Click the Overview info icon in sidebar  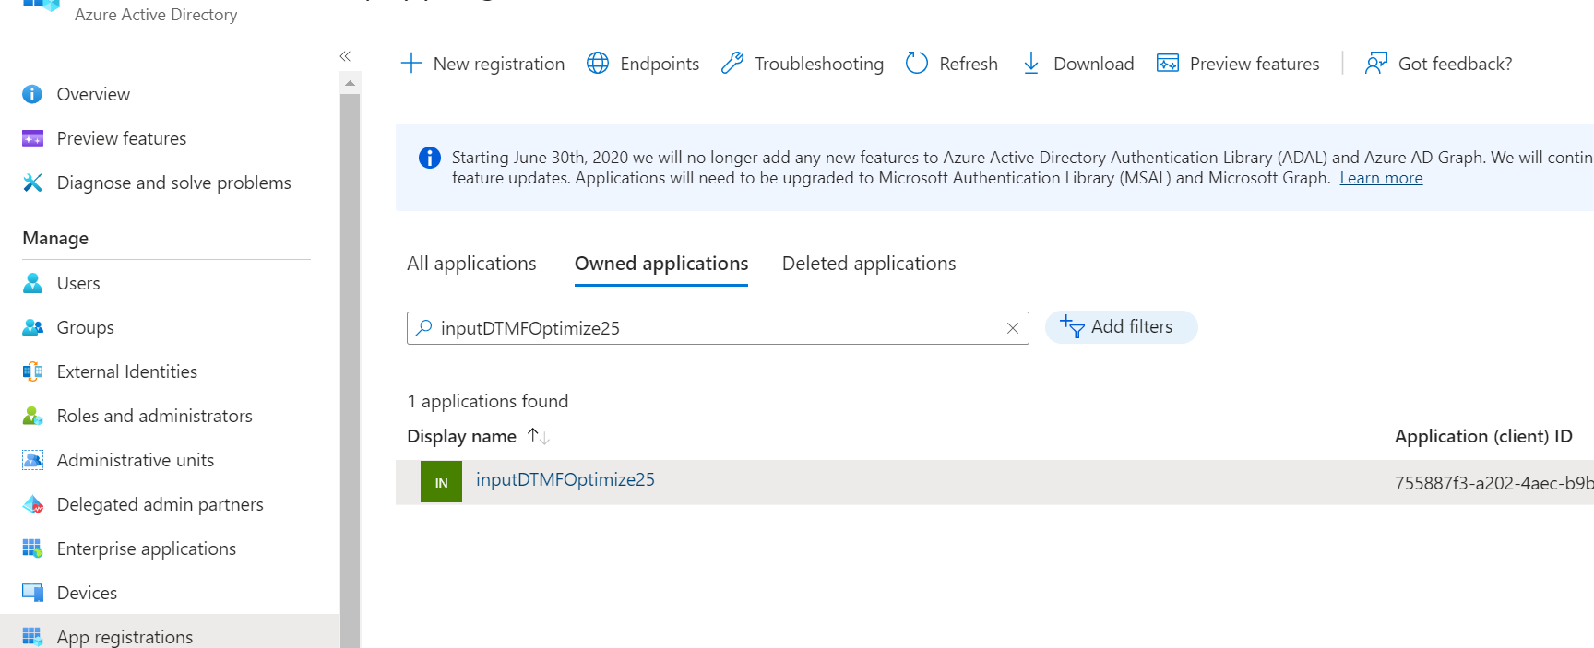click(32, 94)
